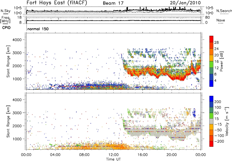Click the transmit frequency trace panel
Image resolution: width=232 pixels, height=161 pixels.
[x=113, y=20]
